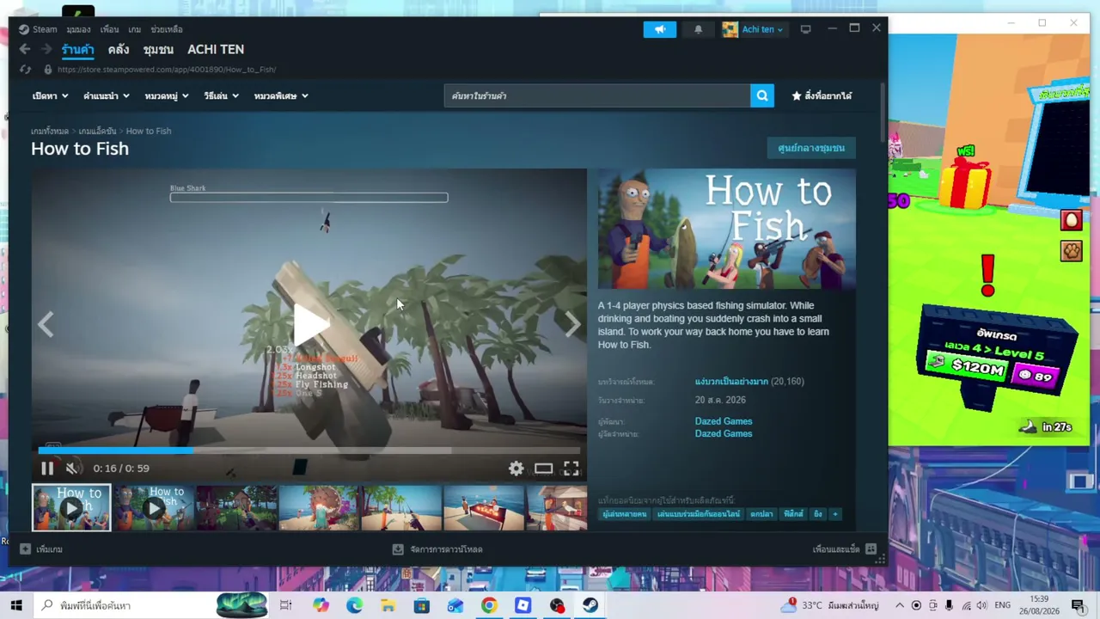Click the add game plus icon

(x=25, y=549)
